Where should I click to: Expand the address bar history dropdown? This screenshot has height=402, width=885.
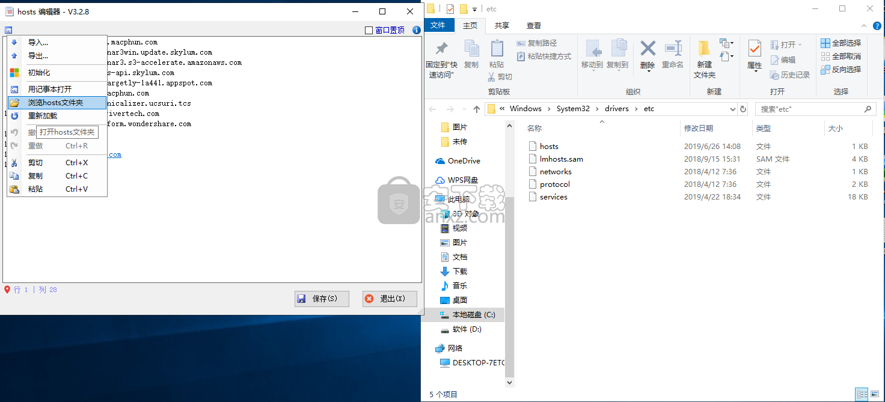point(732,109)
